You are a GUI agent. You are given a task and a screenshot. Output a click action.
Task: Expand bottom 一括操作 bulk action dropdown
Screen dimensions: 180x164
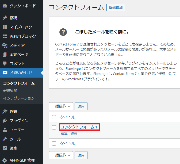click(61, 155)
